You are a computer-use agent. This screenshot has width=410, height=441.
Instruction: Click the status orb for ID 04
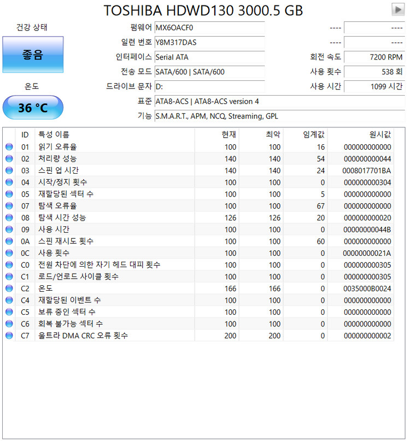point(9,183)
